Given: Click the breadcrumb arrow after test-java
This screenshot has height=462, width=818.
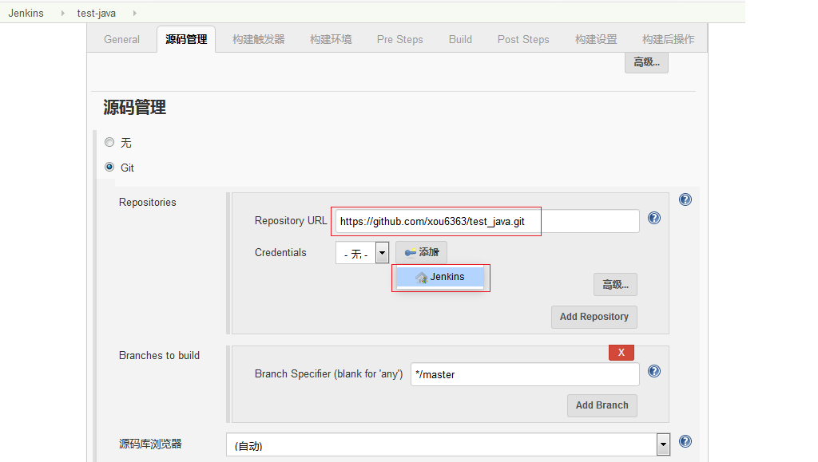Looking at the screenshot, I should click(134, 13).
